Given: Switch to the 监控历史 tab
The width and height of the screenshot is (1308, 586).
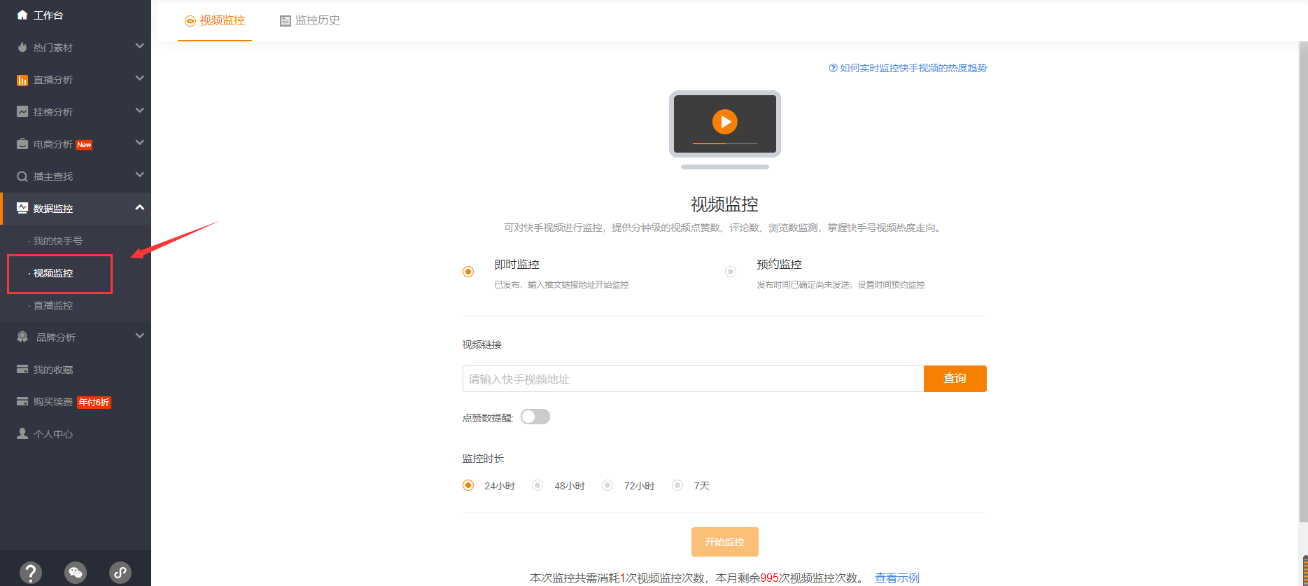Looking at the screenshot, I should click(x=310, y=20).
